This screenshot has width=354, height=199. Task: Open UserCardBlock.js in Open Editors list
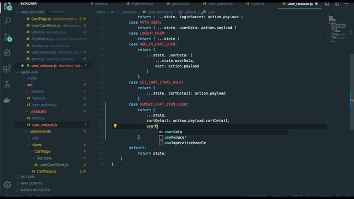coord(53,26)
